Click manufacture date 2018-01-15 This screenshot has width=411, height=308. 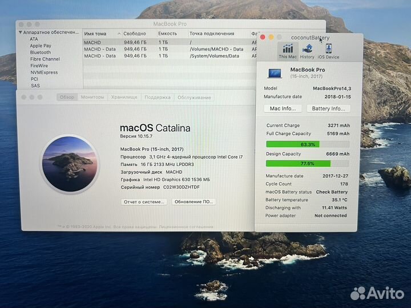pyautogui.click(x=337, y=96)
